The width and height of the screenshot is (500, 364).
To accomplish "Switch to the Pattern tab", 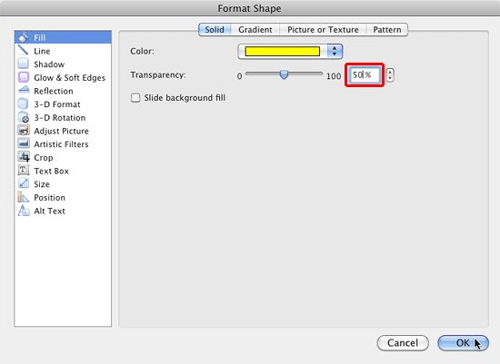I will point(386,30).
